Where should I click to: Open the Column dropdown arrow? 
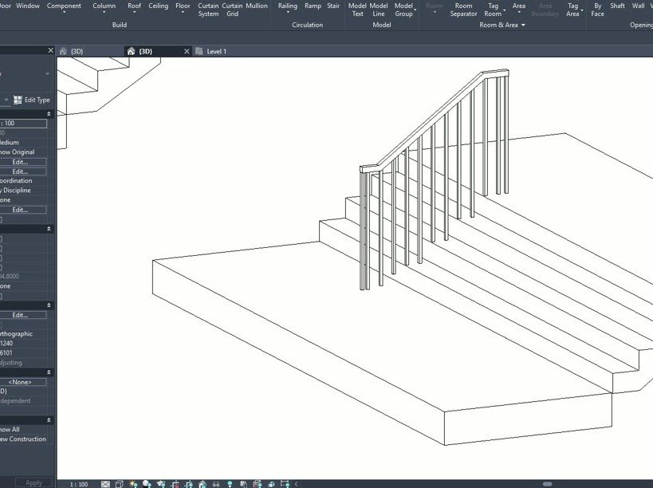coord(104,13)
